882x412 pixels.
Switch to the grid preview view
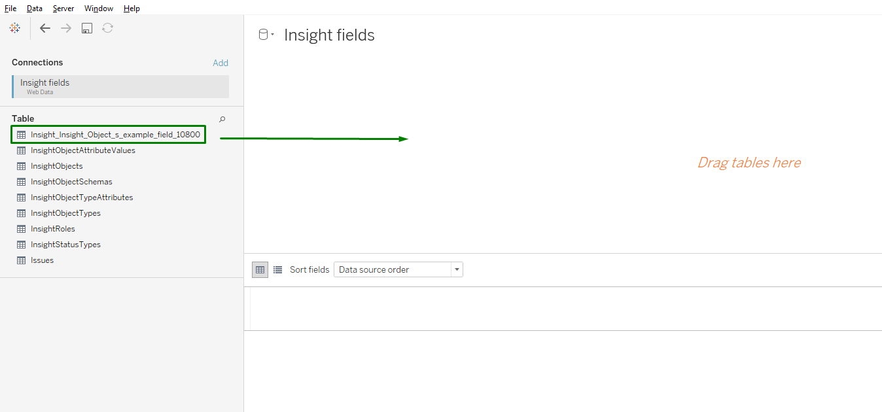click(x=260, y=269)
